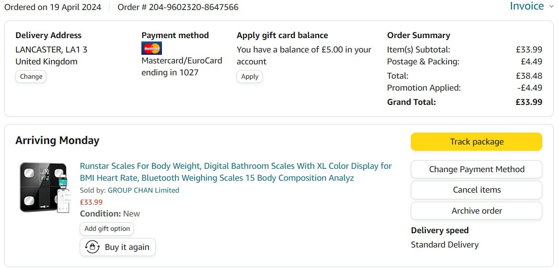Select Change Payment Method
Screen dimensions: 558x268
[x=476, y=169]
